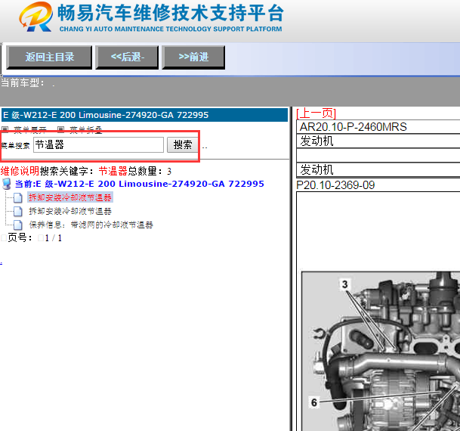460x431 pixels.
Task: Click the 维修说明 red label
Action: 20,171
